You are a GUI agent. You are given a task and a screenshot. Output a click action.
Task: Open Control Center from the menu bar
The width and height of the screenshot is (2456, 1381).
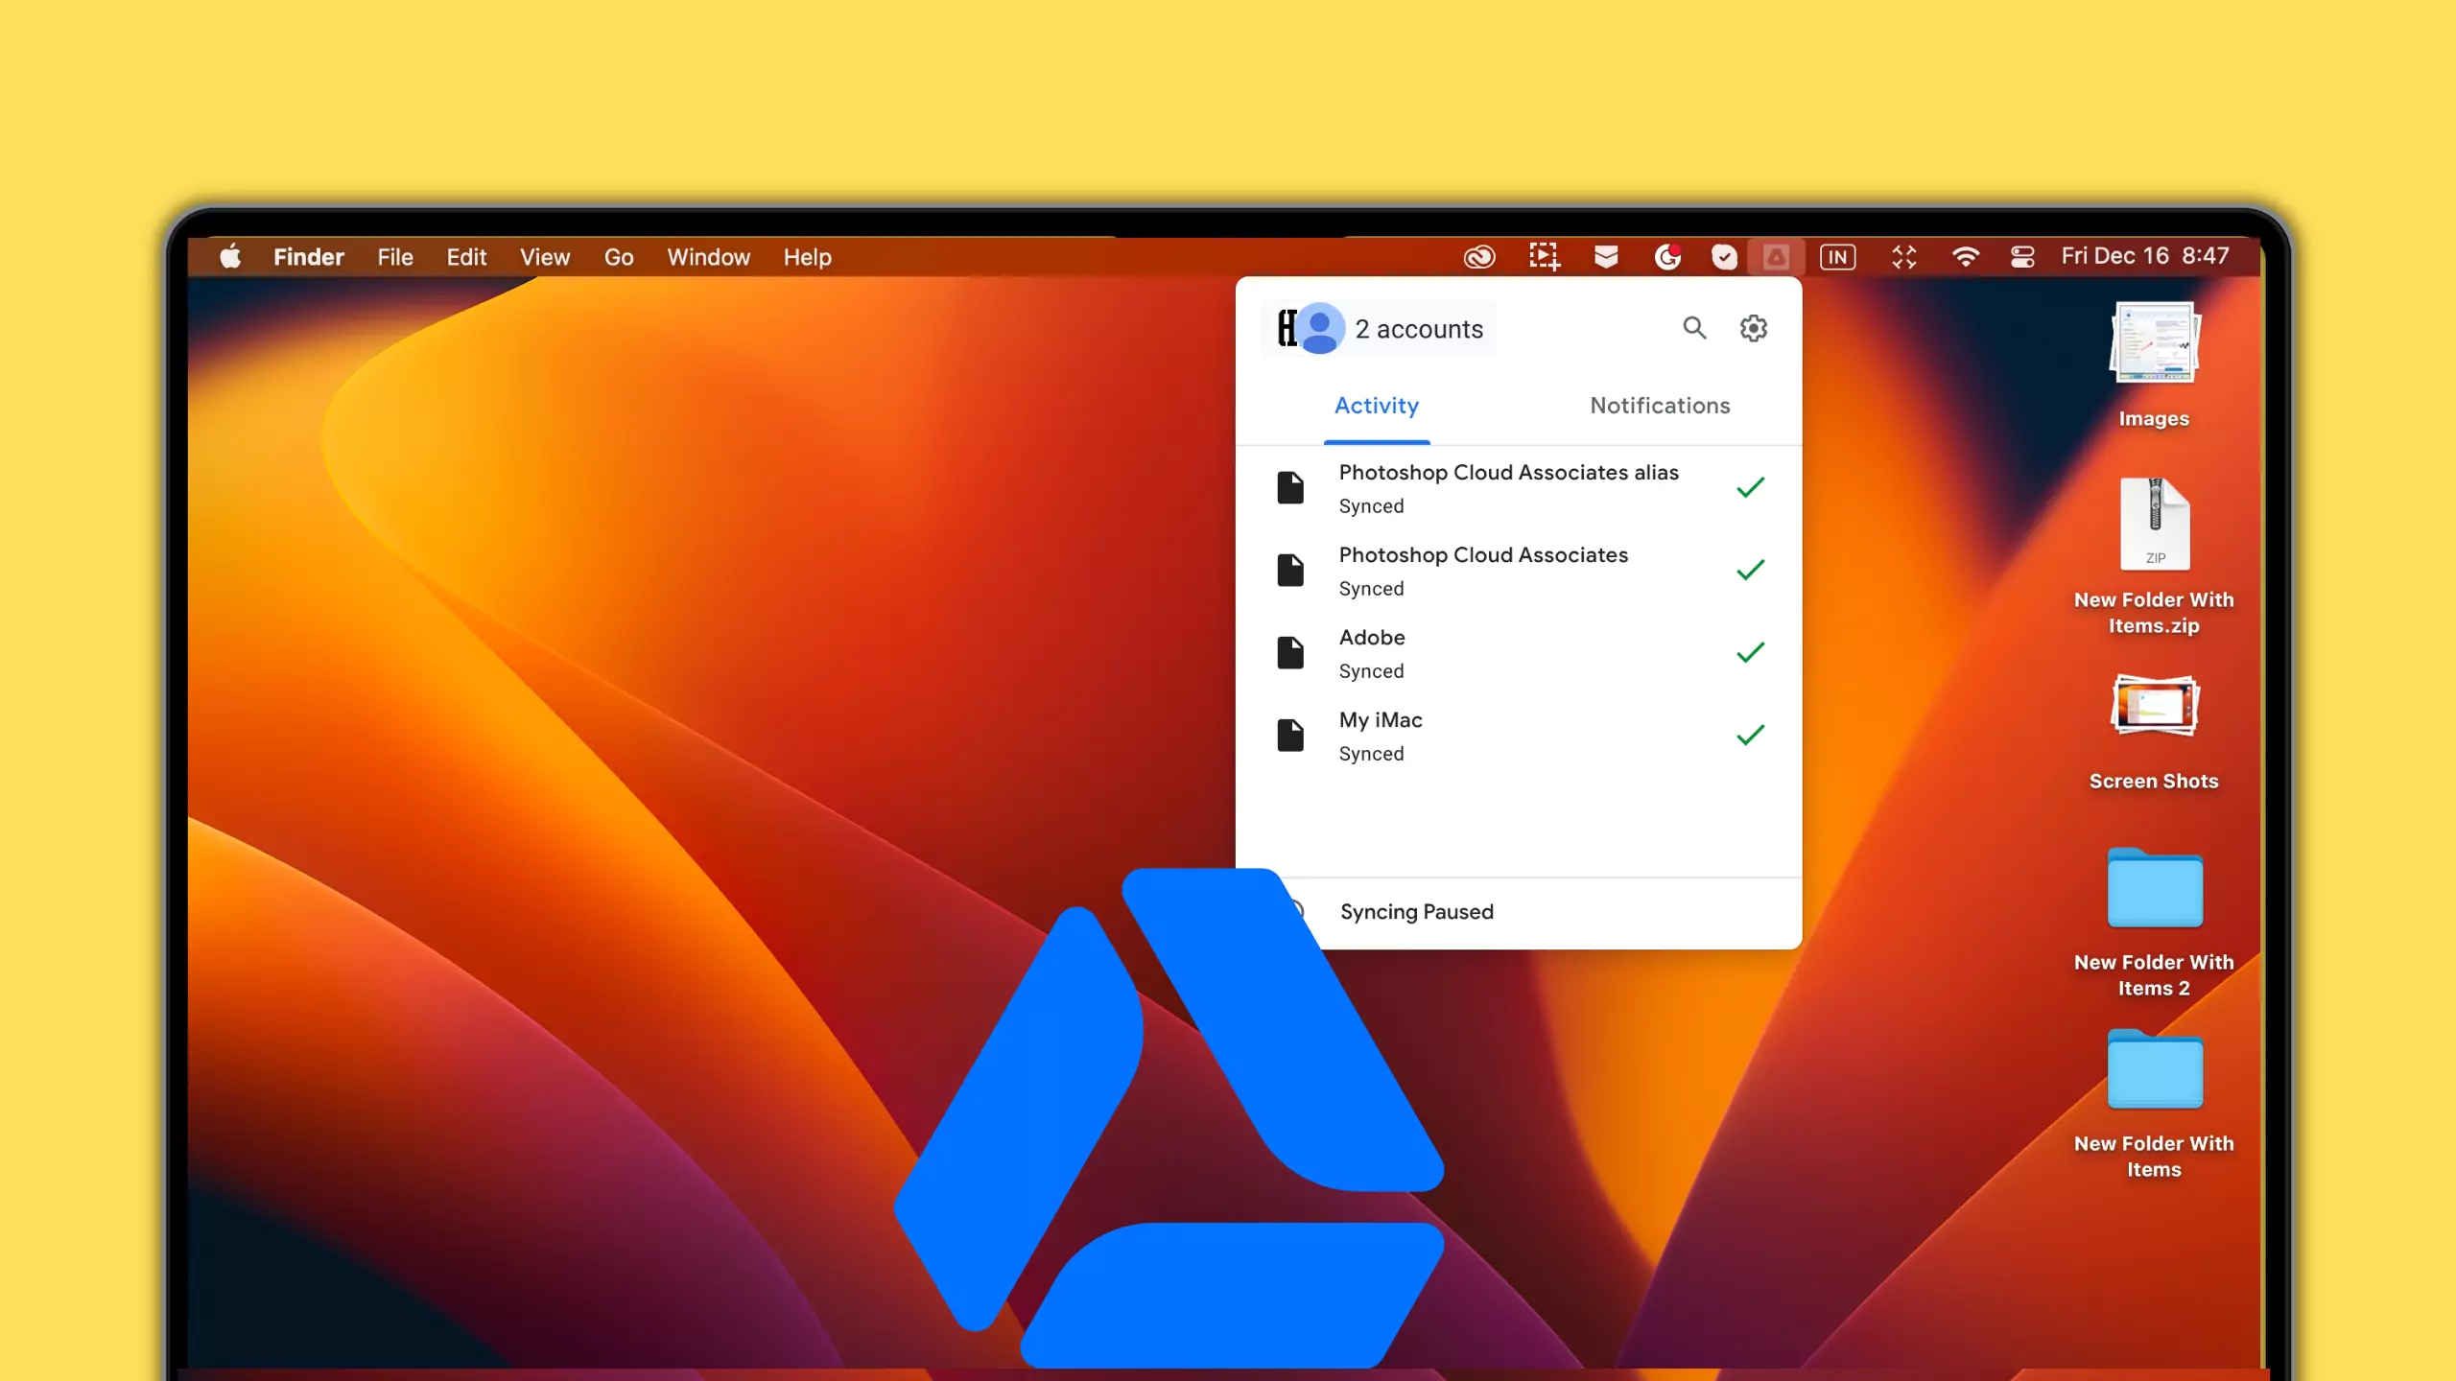2022,256
